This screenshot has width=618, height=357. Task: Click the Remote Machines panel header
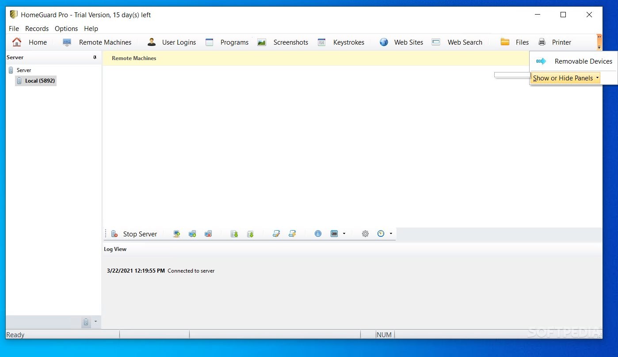[134, 58]
